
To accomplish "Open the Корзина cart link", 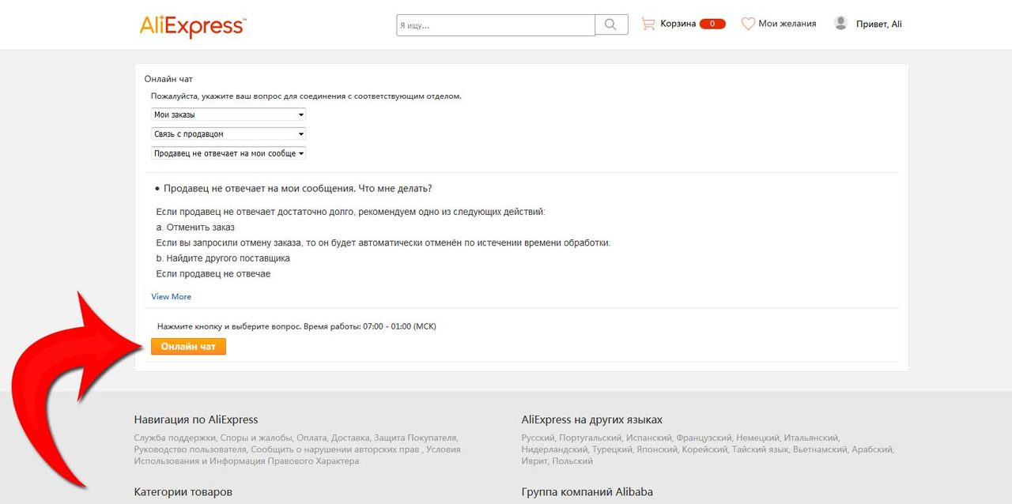I will pos(678,24).
